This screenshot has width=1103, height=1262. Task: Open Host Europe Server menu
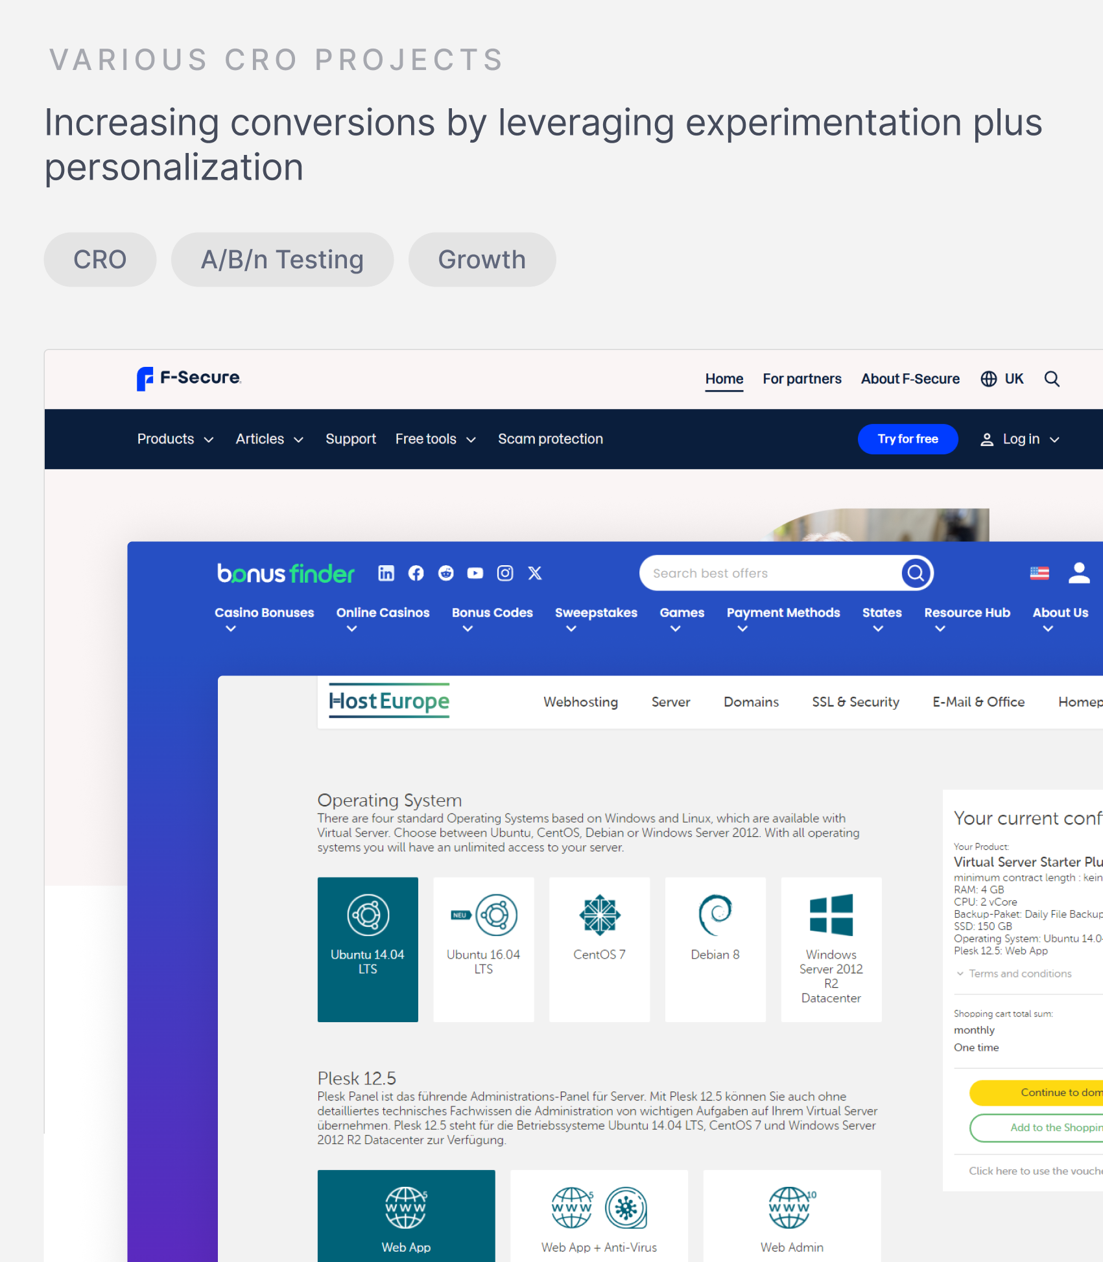tap(671, 702)
